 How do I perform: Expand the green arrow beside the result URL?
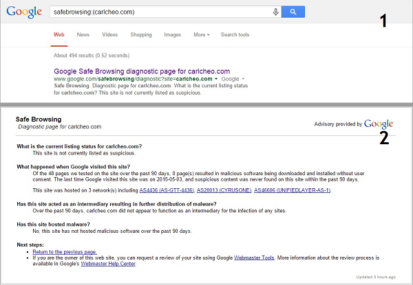pyautogui.click(x=216, y=79)
